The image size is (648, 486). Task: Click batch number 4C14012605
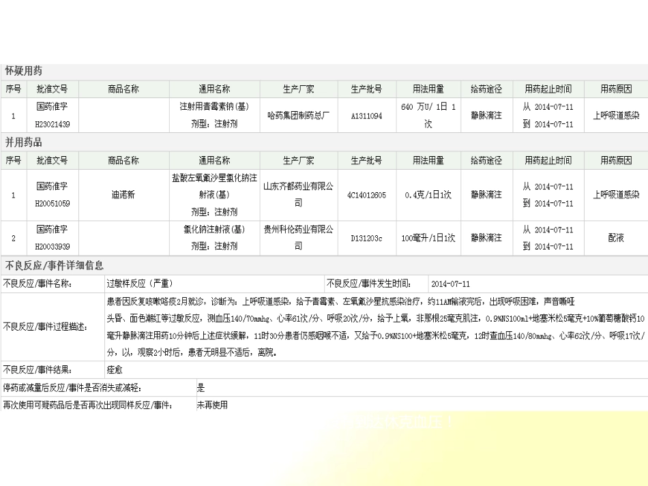tap(366, 196)
